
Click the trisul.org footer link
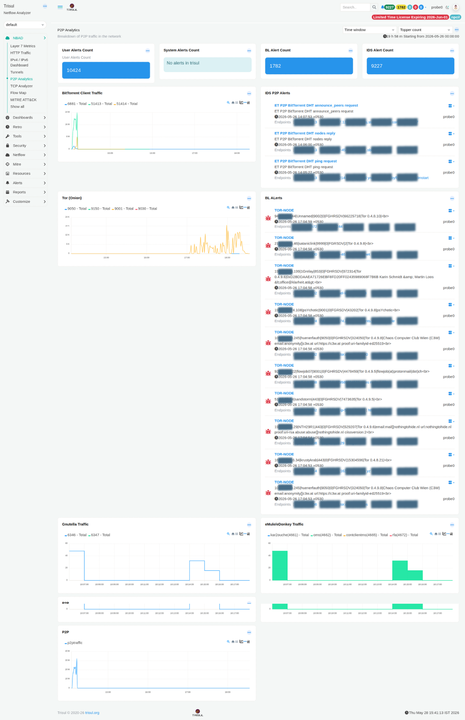point(92,713)
